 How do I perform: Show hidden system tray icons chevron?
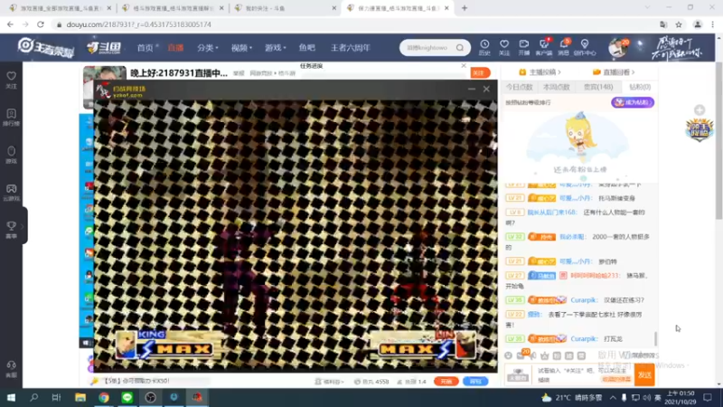coord(613,397)
